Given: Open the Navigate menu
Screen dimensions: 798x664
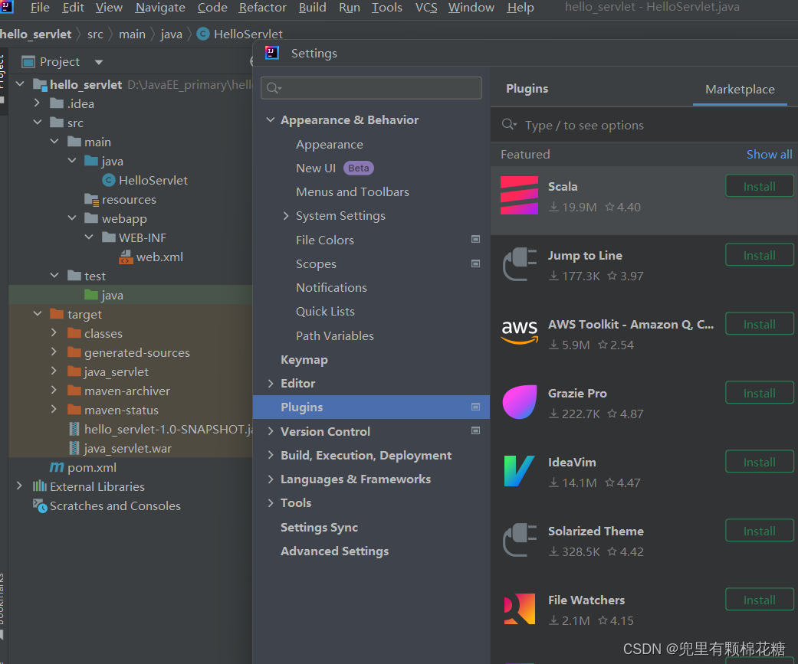Looking at the screenshot, I should point(160,8).
